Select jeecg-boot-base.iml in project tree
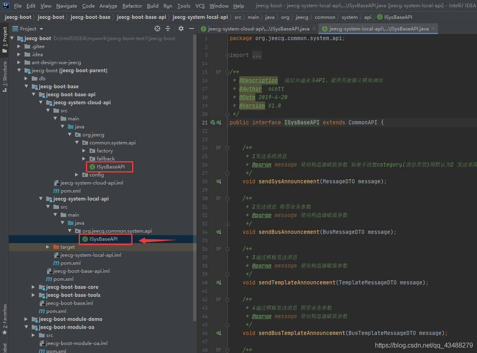 66,303
